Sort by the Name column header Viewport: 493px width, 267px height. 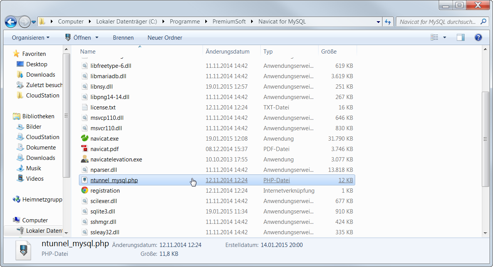tap(140, 51)
